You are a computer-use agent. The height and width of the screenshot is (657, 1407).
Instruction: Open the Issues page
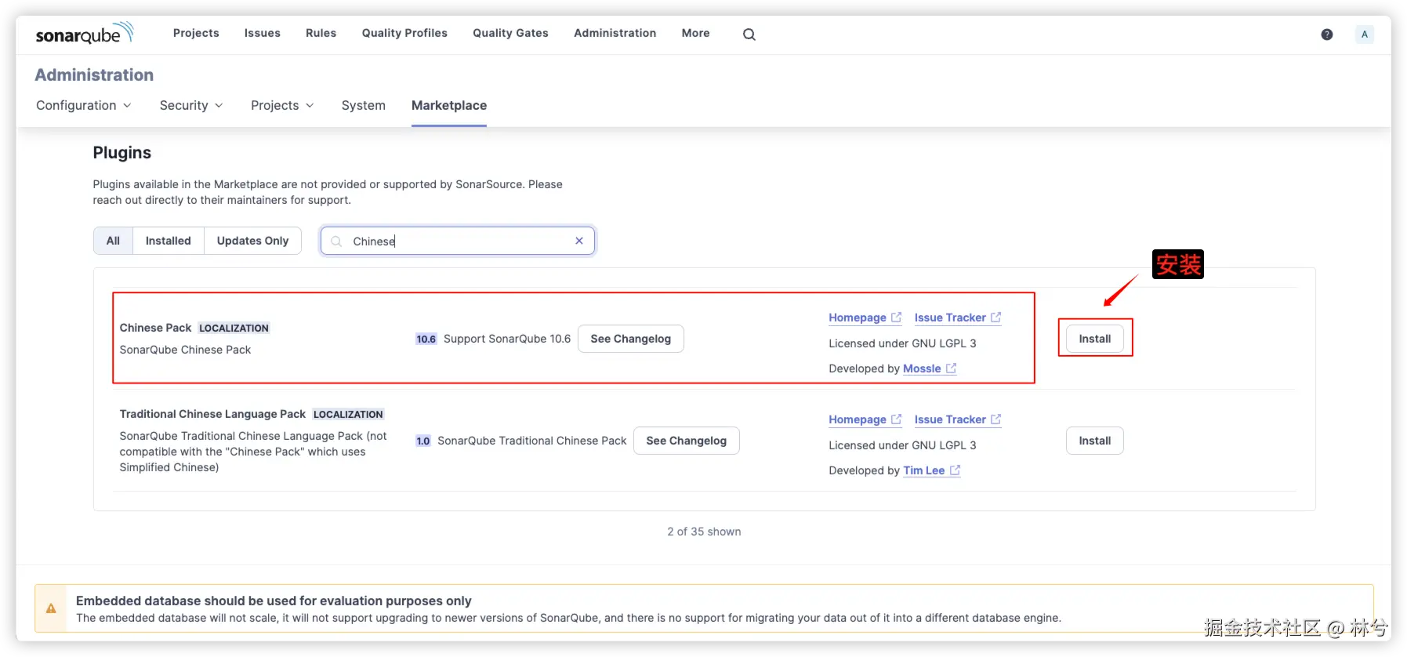click(x=263, y=33)
